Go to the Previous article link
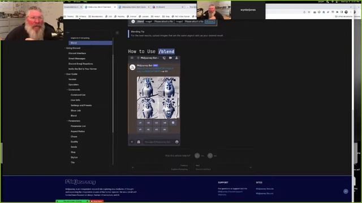This screenshot has height=203, width=362. pos(160,167)
